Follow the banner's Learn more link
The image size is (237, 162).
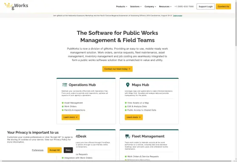click(178, 16)
